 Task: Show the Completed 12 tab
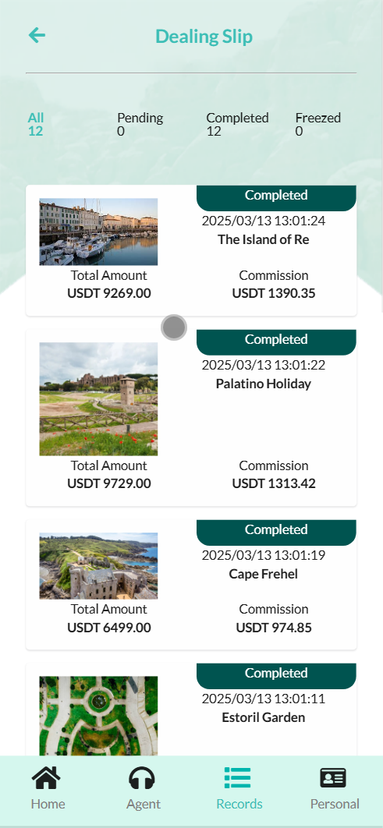(237, 124)
